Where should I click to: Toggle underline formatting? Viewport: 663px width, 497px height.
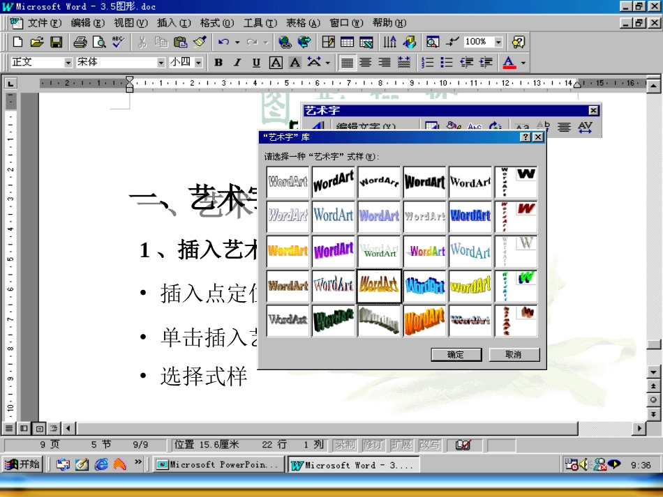tap(256, 63)
